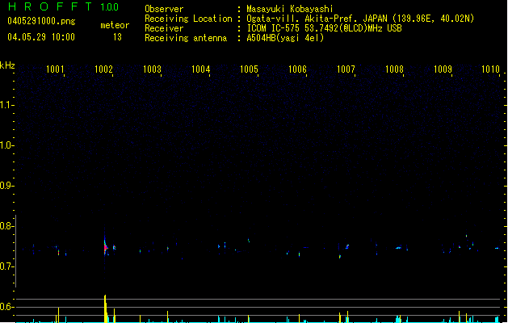Screen dimensions: 508x323
Task: Click the date stamp 04.05.29 10:00
Action: 41,37
